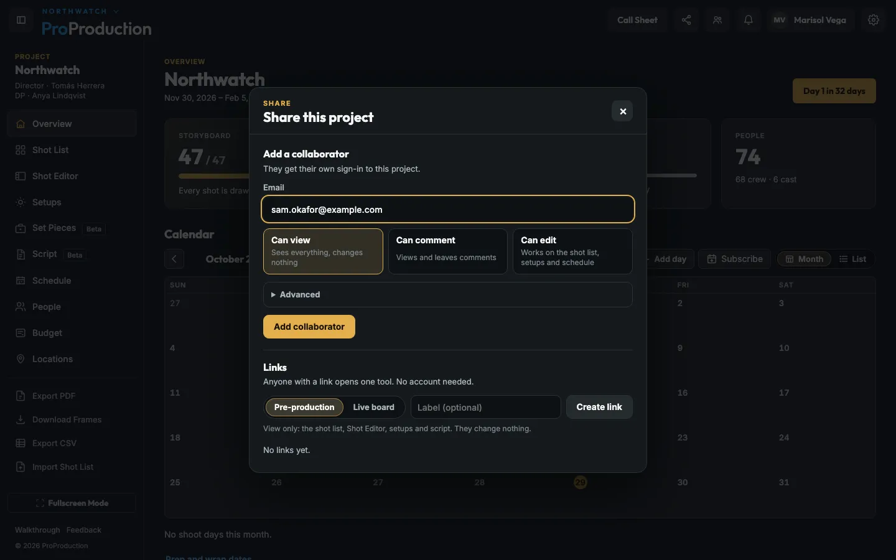
Task: Click the Export CSV table icon
Action: [21, 443]
